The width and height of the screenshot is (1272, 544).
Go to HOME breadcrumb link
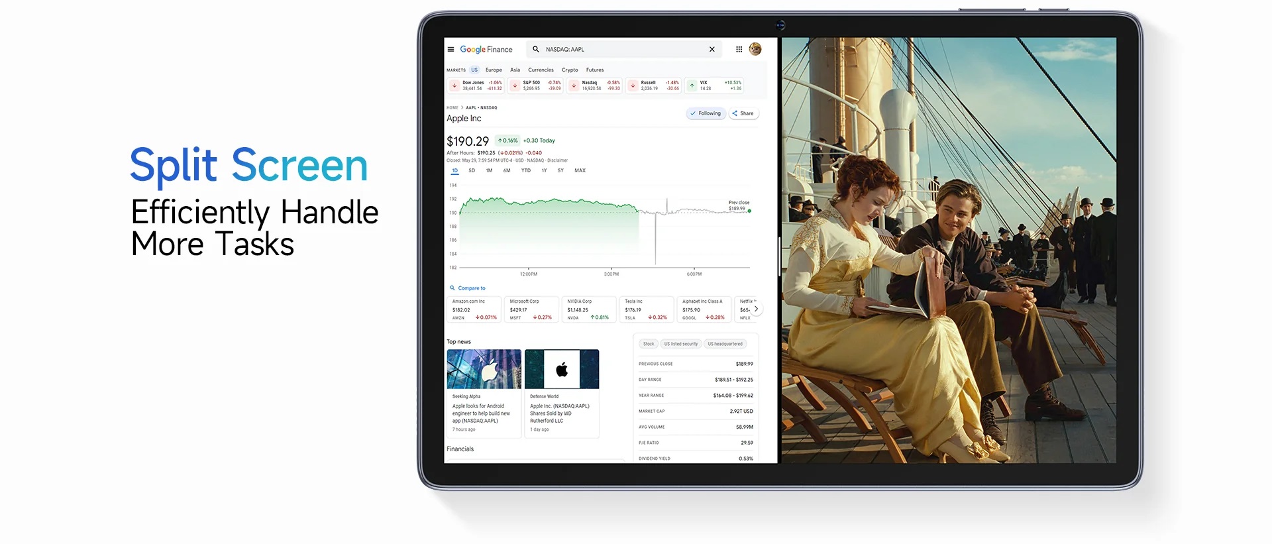452,107
